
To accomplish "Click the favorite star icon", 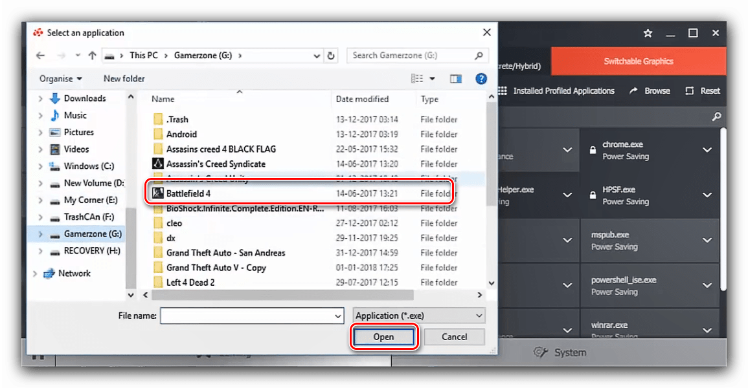I will coord(648,33).
